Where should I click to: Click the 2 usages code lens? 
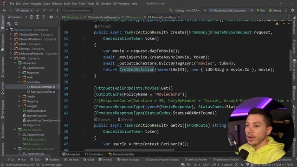[x=103, y=119]
